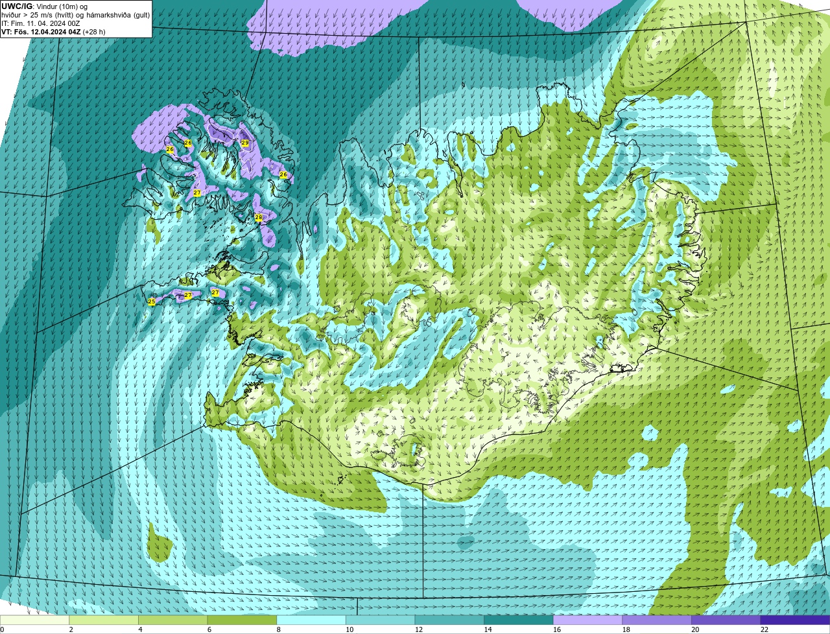Viewport: 830px width, 634px height.
Task: Click the 18–20 m/s medium purple legend swatch
Action: coord(657,620)
